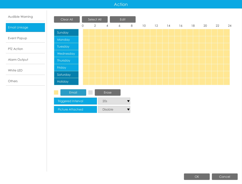The height and width of the screenshot is (184, 242).
Task: Click the Picture Attached label
Action: click(75, 109)
